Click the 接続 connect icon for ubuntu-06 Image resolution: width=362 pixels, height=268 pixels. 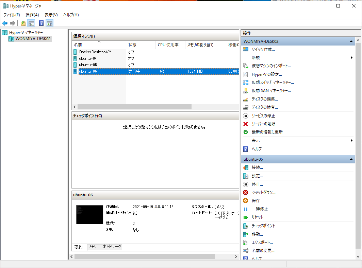246,167
